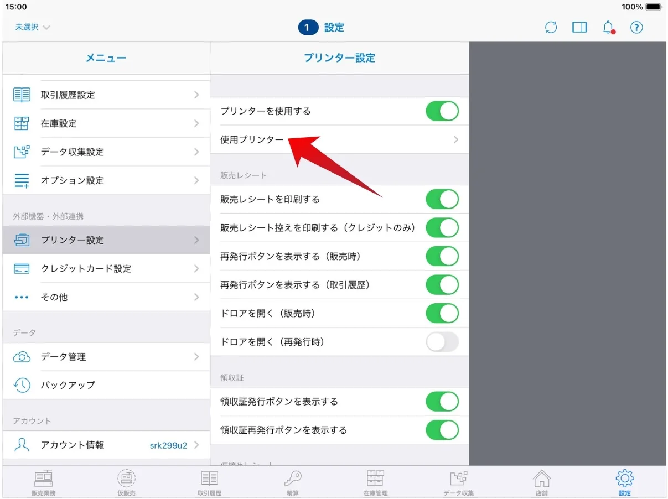Expand the 使用プリンター row chevron

click(x=455, y=140)
